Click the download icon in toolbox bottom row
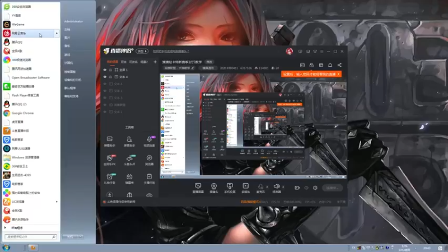Image resolution: width=448 pixels, height=252 pixels. 109,195
